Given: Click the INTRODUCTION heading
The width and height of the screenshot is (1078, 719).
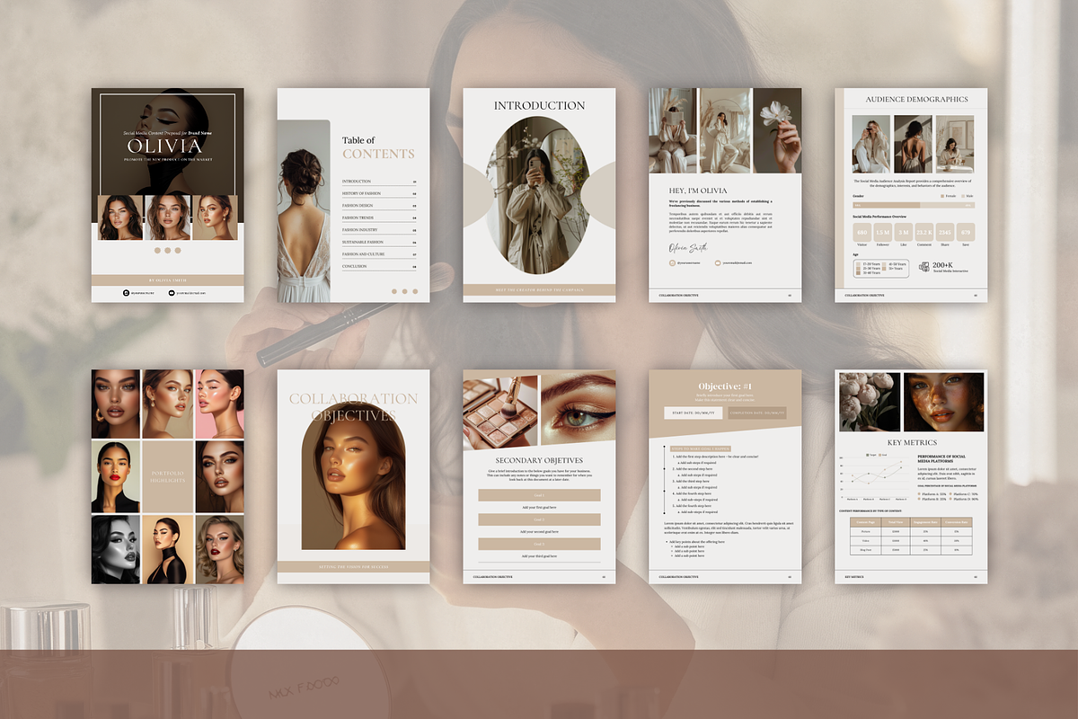Looking at the screenshot, I should tap(539, 106).
